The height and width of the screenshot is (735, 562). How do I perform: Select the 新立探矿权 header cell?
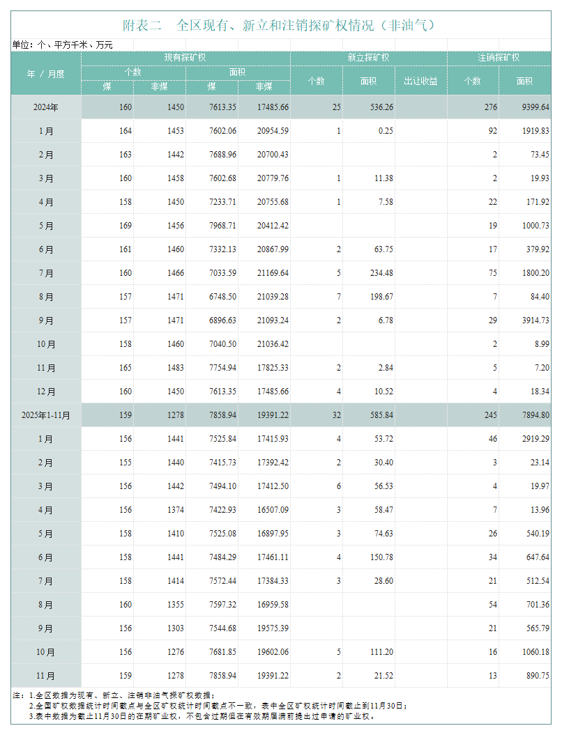coord(368,58)
